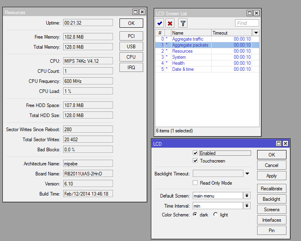Close the LCD Screen List window
This screenshot has width=301, height=241.
(256, 13)
